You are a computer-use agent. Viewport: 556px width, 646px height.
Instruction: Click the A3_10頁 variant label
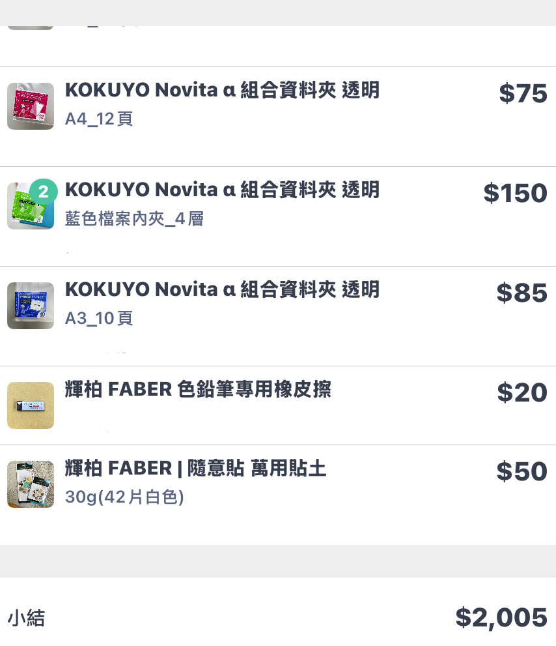[99, 319]
